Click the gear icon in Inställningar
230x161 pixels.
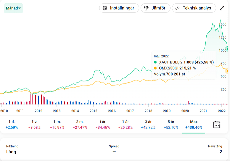coord(105,8)
